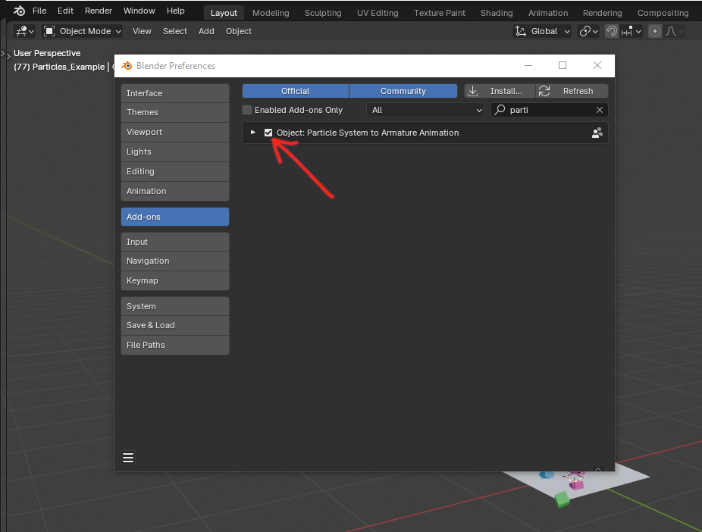Switch to the Shading workspace tab
This screenshot has width=702, height=532.
[x=497, y=13]
